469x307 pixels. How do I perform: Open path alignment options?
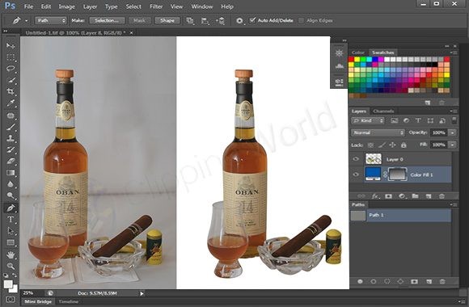tap(205, 21)
